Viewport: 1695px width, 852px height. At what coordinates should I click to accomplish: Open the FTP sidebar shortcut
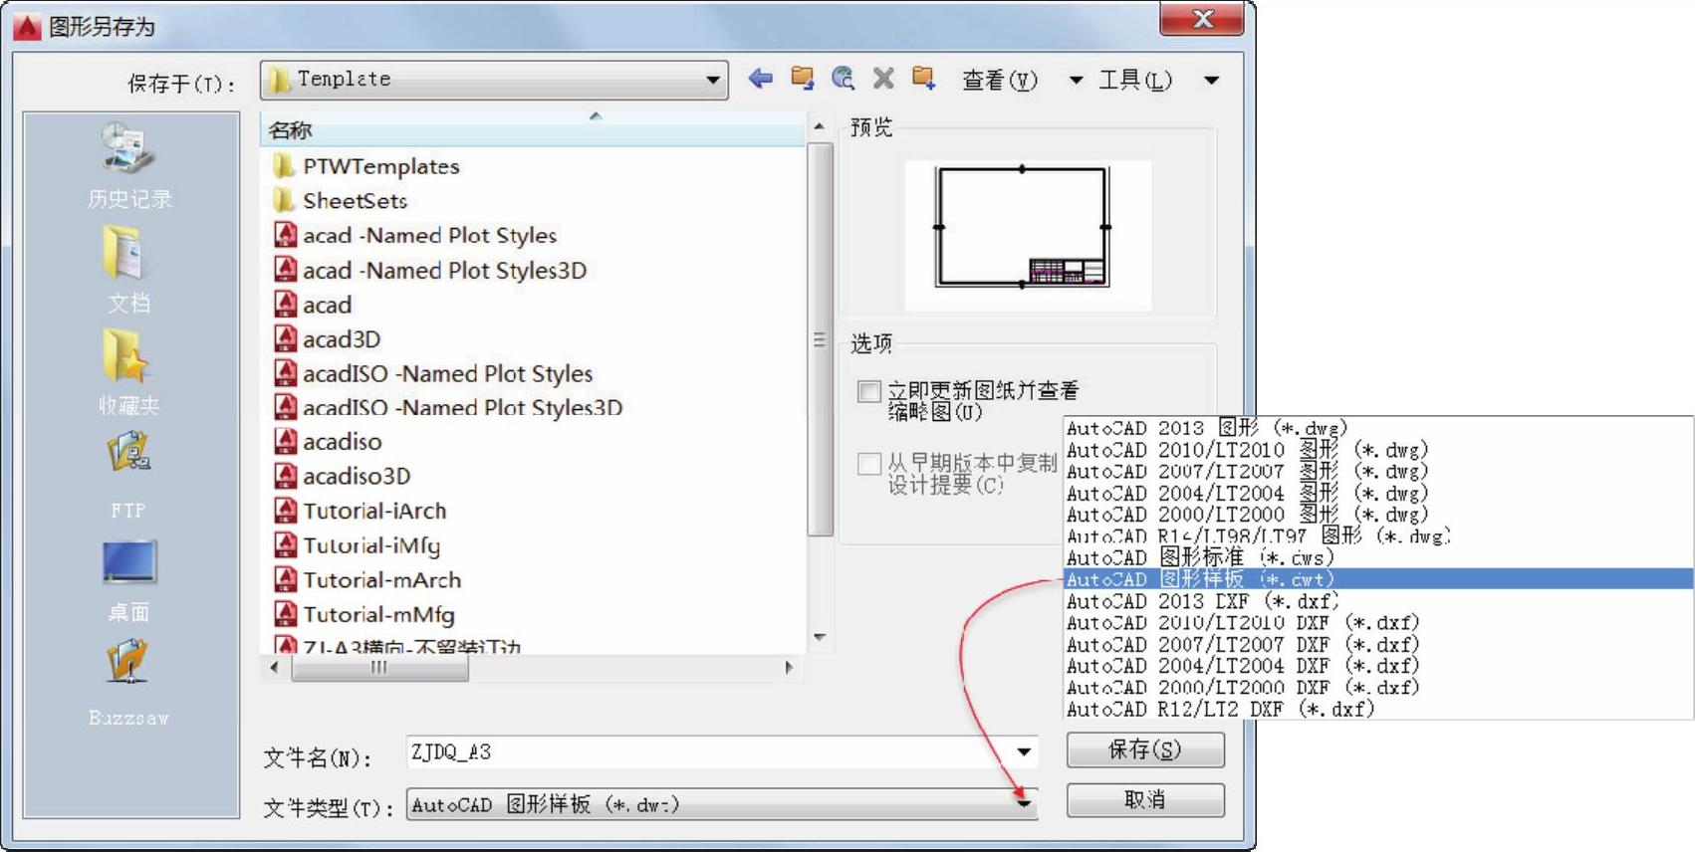[x=128, y=476]
